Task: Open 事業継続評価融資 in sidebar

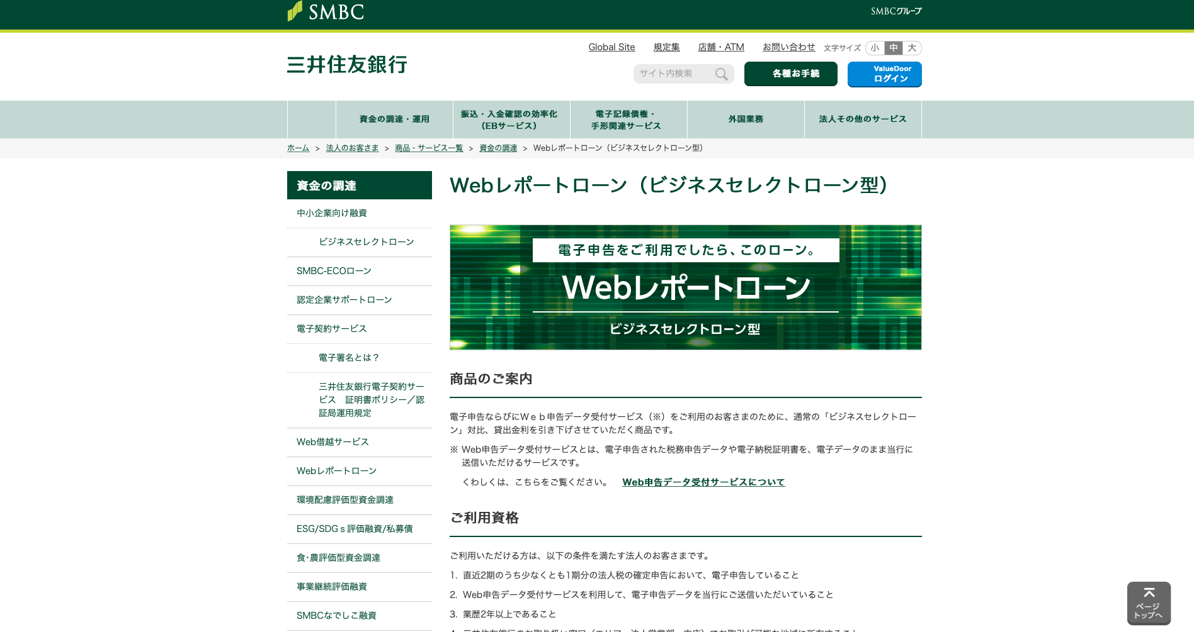Action: 360,587
